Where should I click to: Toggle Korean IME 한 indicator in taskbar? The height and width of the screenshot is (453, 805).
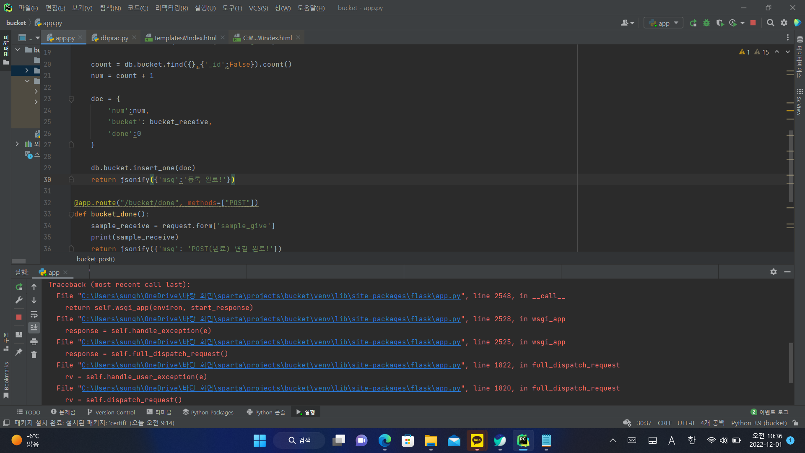click(691, 440)
